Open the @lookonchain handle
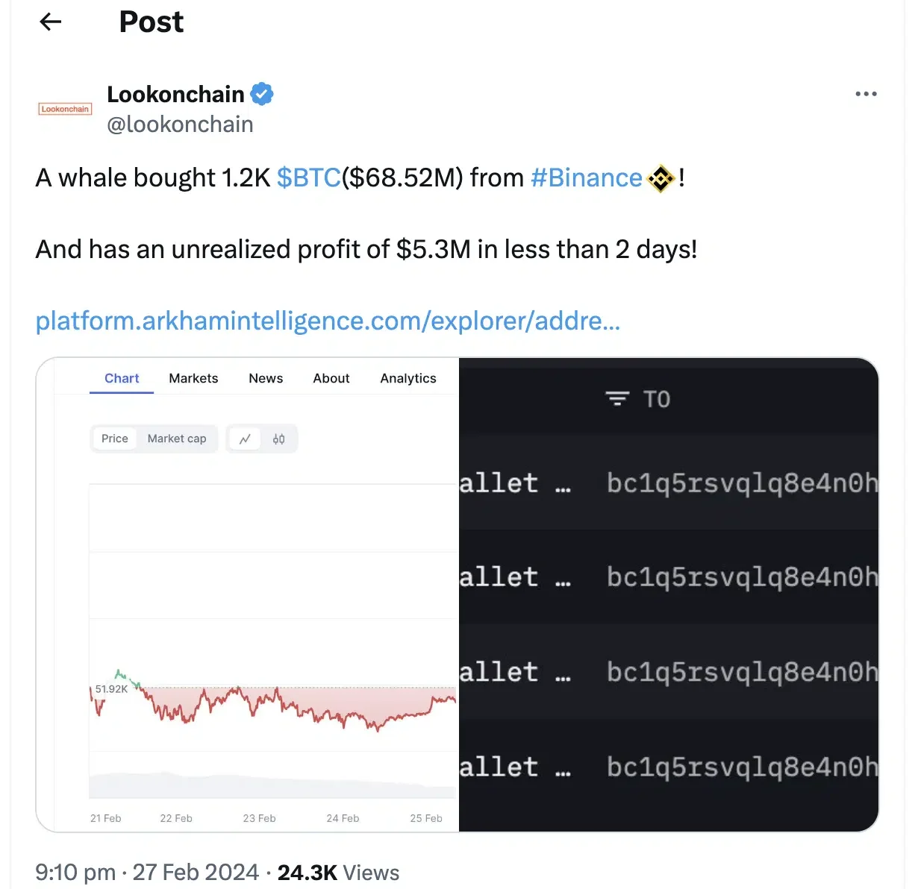918x889 pixels. coord(180,125)
